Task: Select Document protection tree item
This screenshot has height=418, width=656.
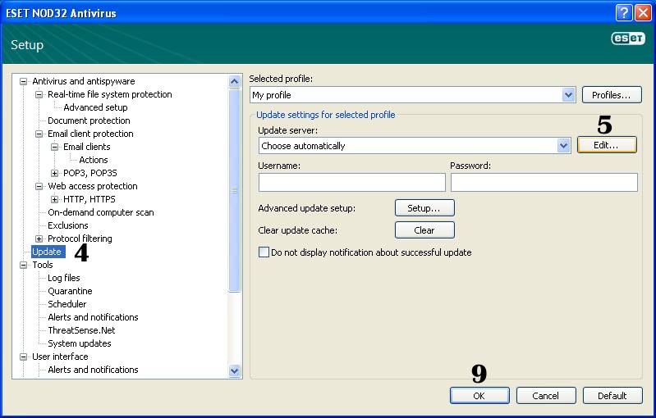Action: click(89, 120)
